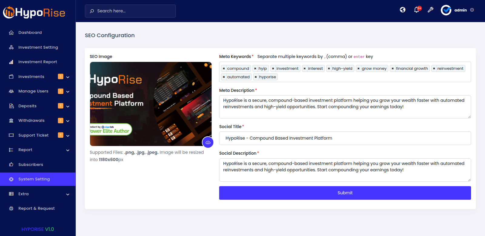The image size is (485, 236).
Task: Click the admin profile avatar
Action: click(x=446, y=10)
